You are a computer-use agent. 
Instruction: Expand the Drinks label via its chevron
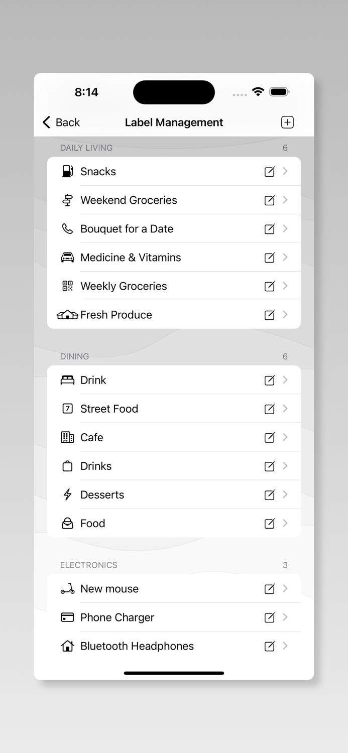(x=286, y=466)
